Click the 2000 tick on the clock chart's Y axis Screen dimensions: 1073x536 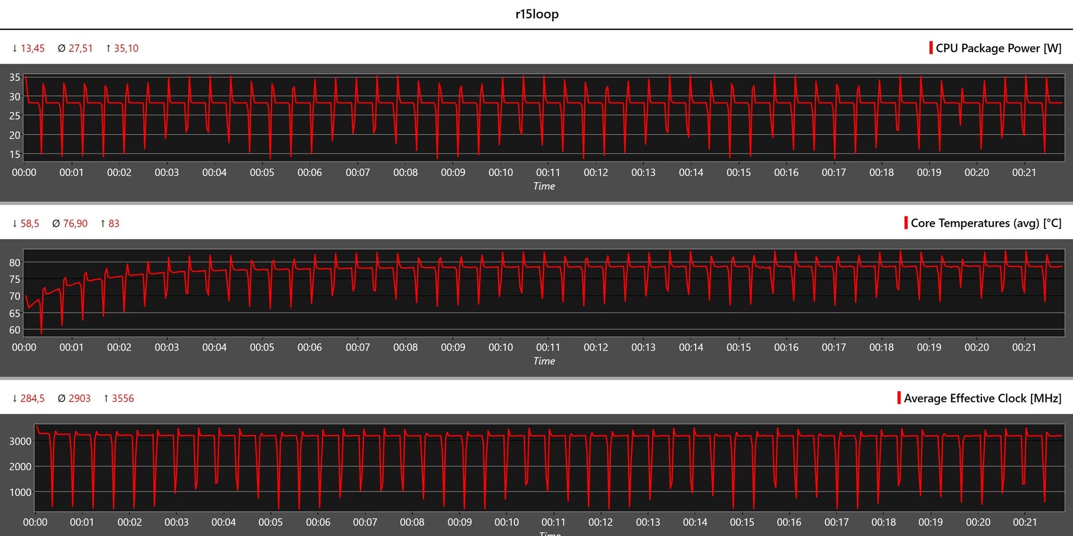coord(20,466)
